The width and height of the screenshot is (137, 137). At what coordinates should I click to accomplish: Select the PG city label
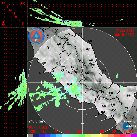pos(68,53)
